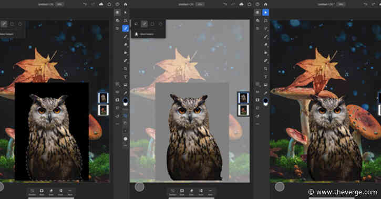Pick Lasso option in middle screen selection popup
This screenshot has height=199, width=381.
click(136, 24)
